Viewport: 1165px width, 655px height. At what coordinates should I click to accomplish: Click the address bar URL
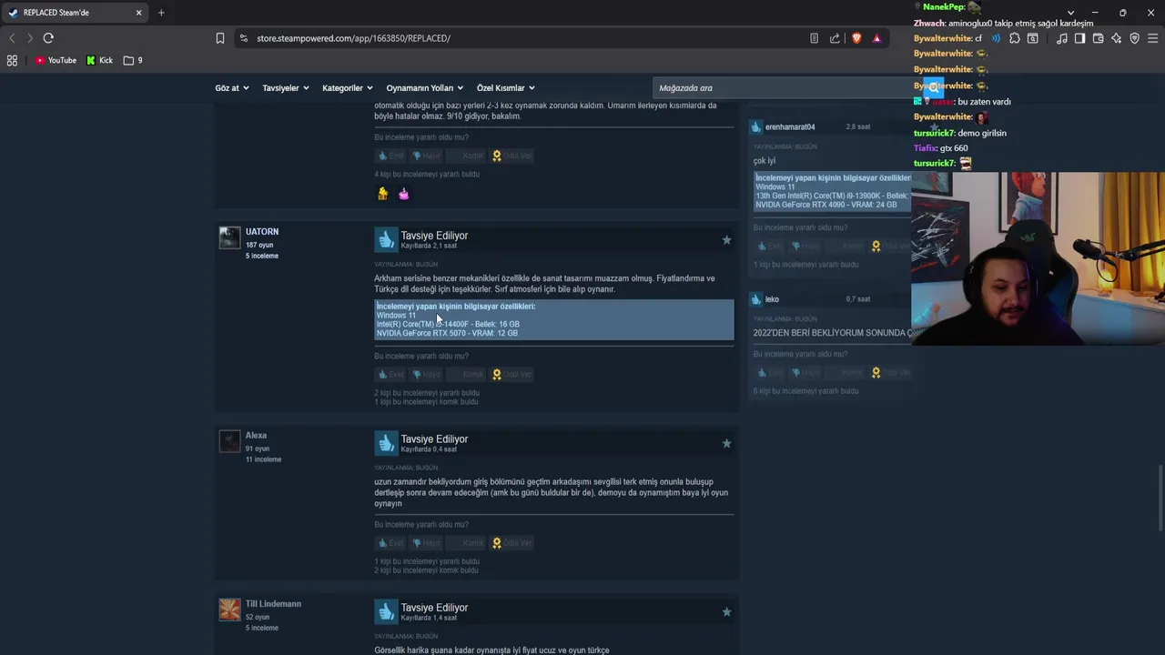(353, 38)
